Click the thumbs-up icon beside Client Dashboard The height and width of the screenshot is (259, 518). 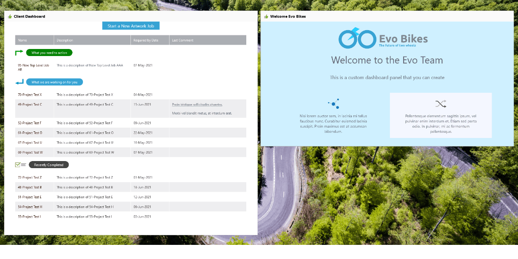pos(10,16)
